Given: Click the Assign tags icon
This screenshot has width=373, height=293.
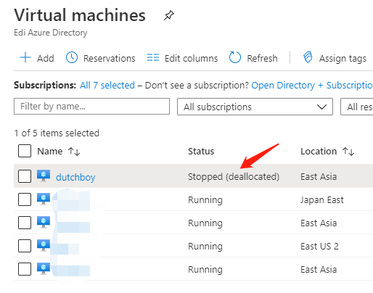Looking at the screenshot, I should [308, 57].
